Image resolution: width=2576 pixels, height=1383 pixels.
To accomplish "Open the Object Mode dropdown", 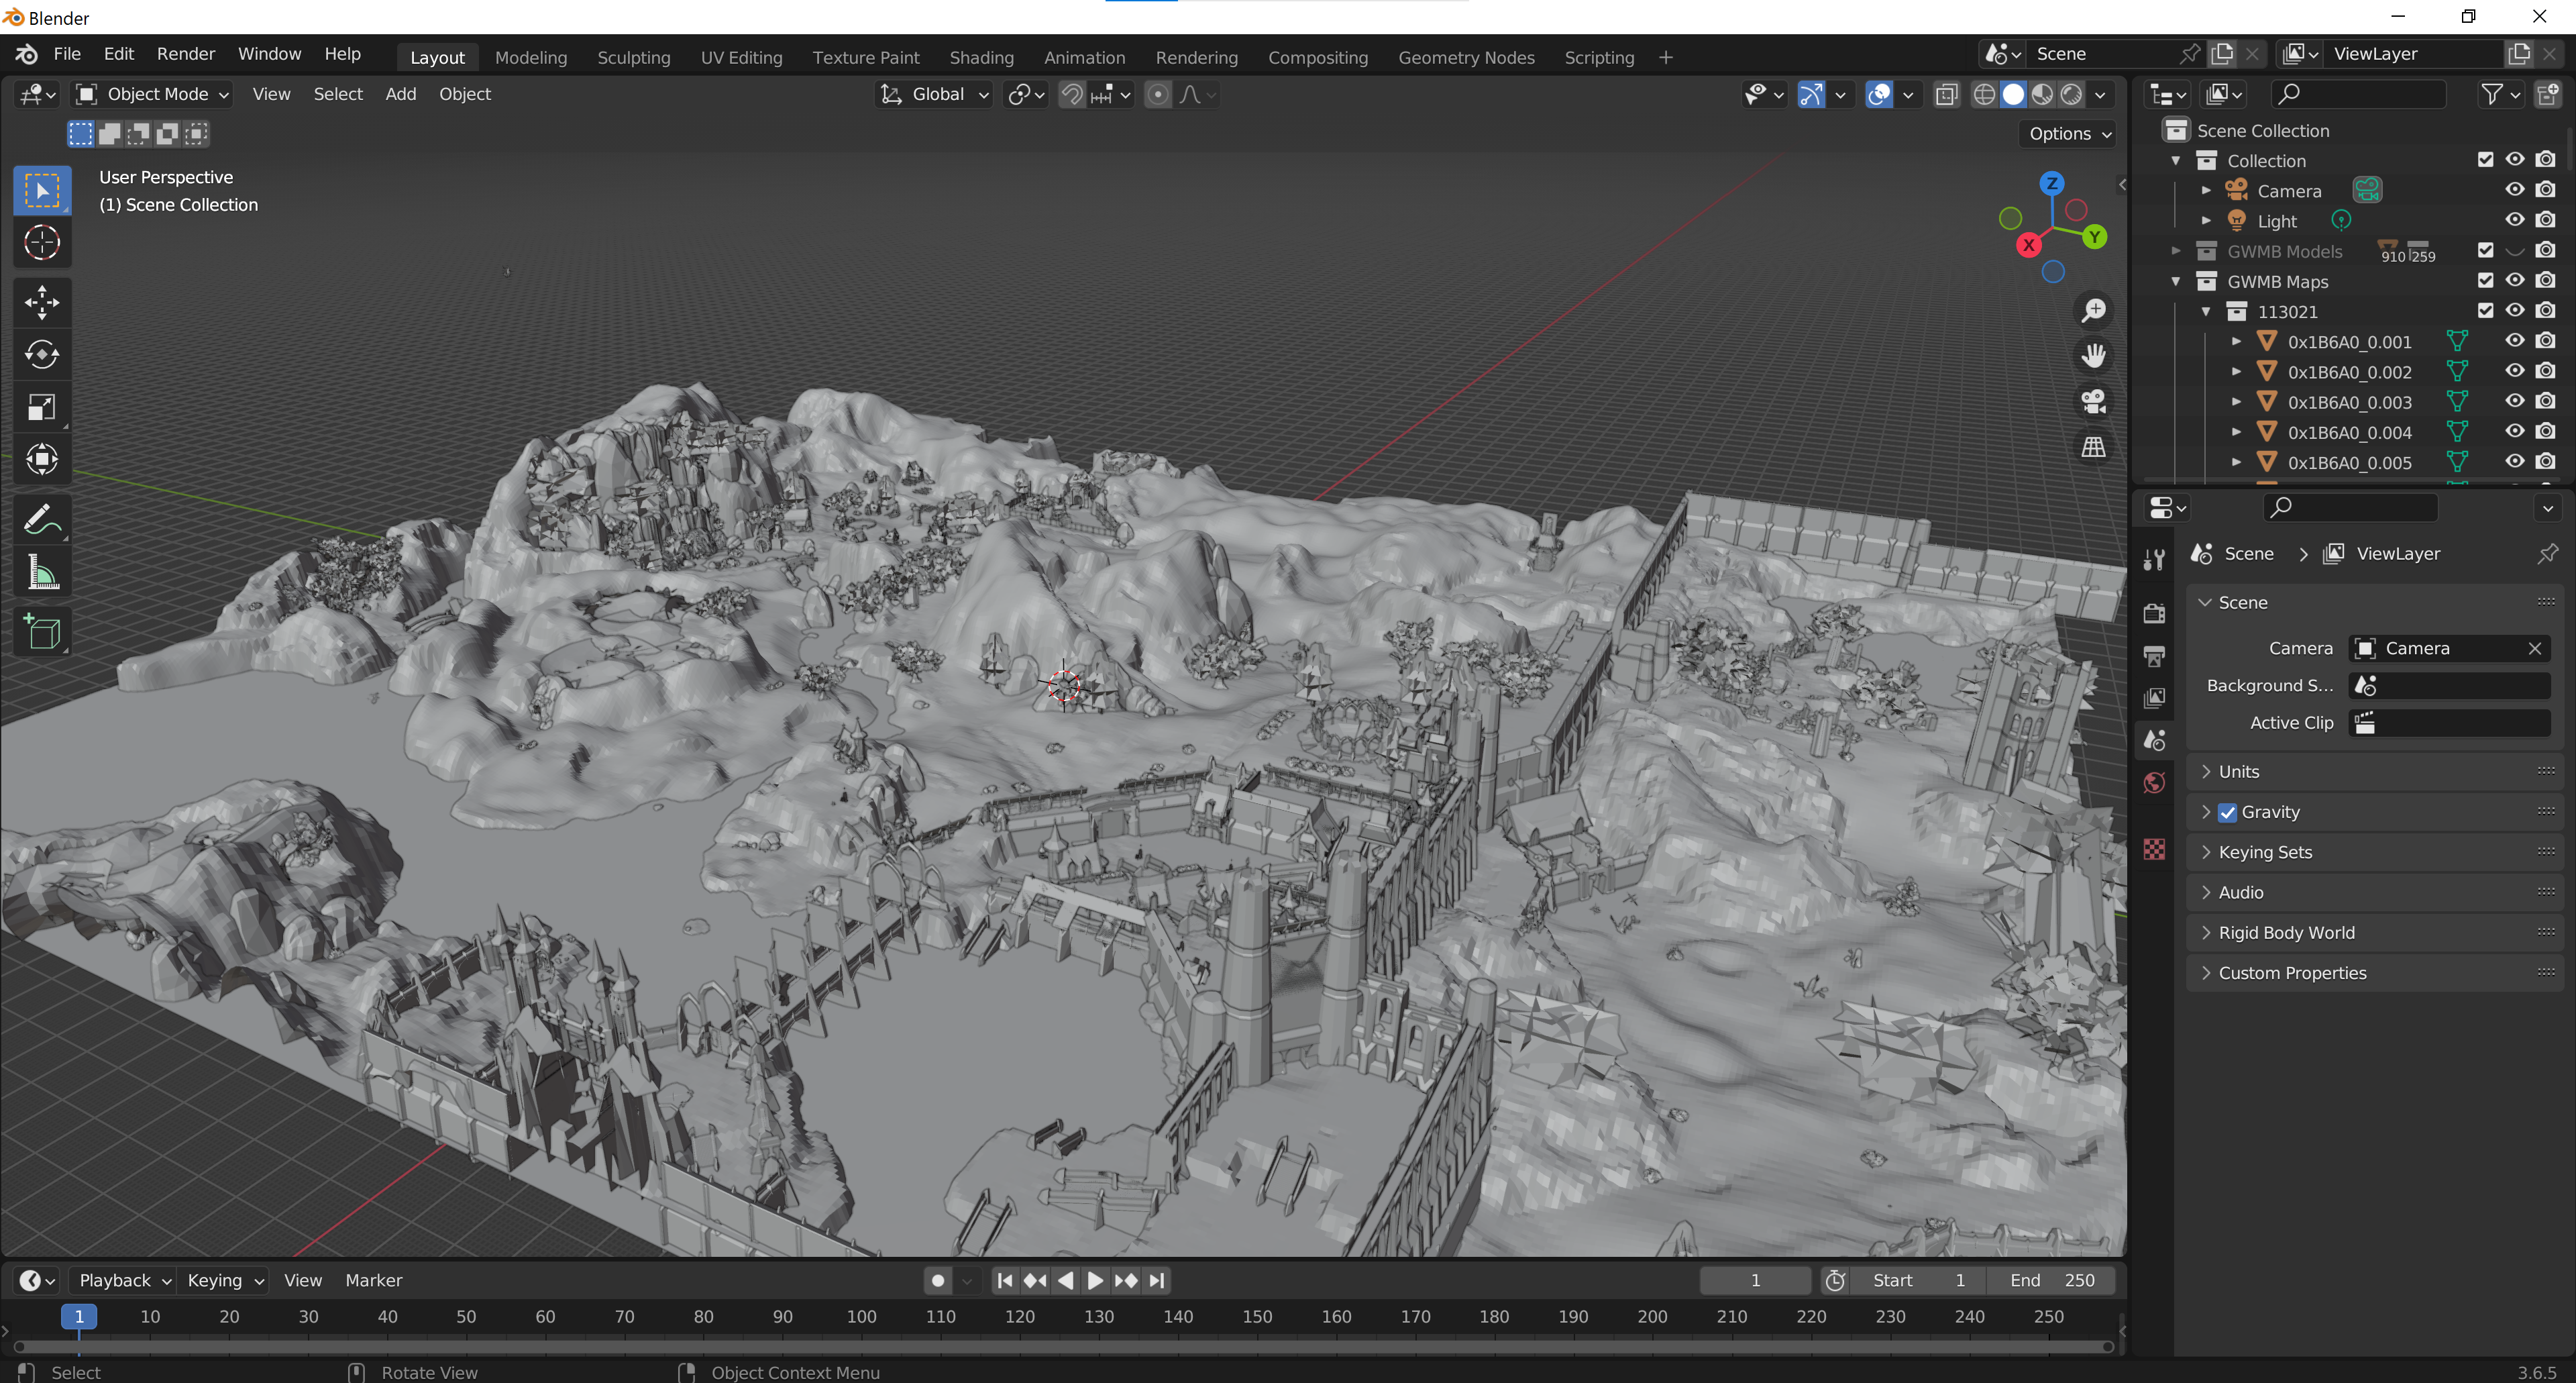I will pos(155,94).
